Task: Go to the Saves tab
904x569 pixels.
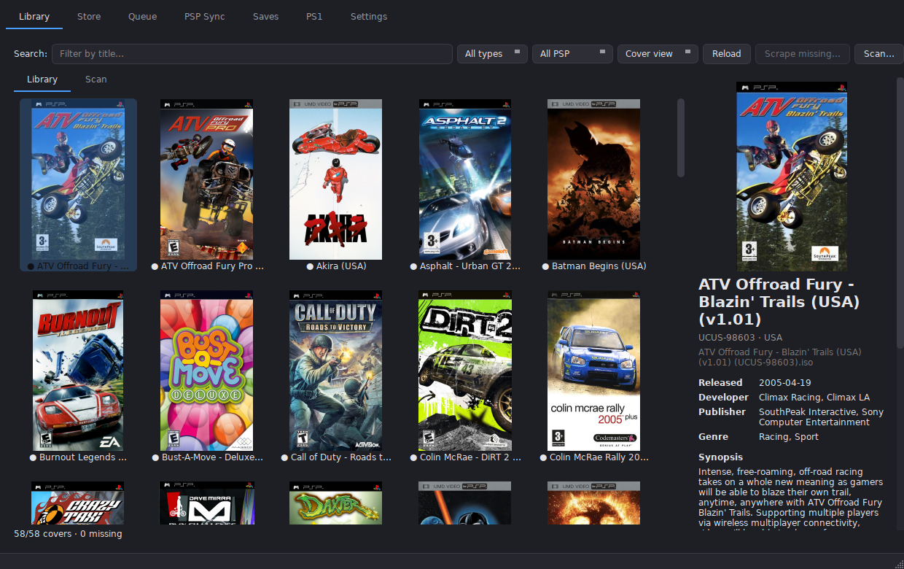Action: coord(265,16)
